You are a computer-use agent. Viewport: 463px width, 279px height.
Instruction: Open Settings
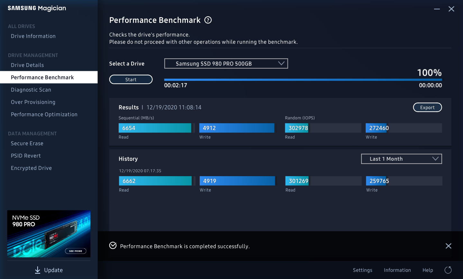pyautogui.click(x=362, y=270)
